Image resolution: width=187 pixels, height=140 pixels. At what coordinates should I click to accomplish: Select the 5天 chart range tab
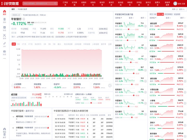(x=18, y=44)
